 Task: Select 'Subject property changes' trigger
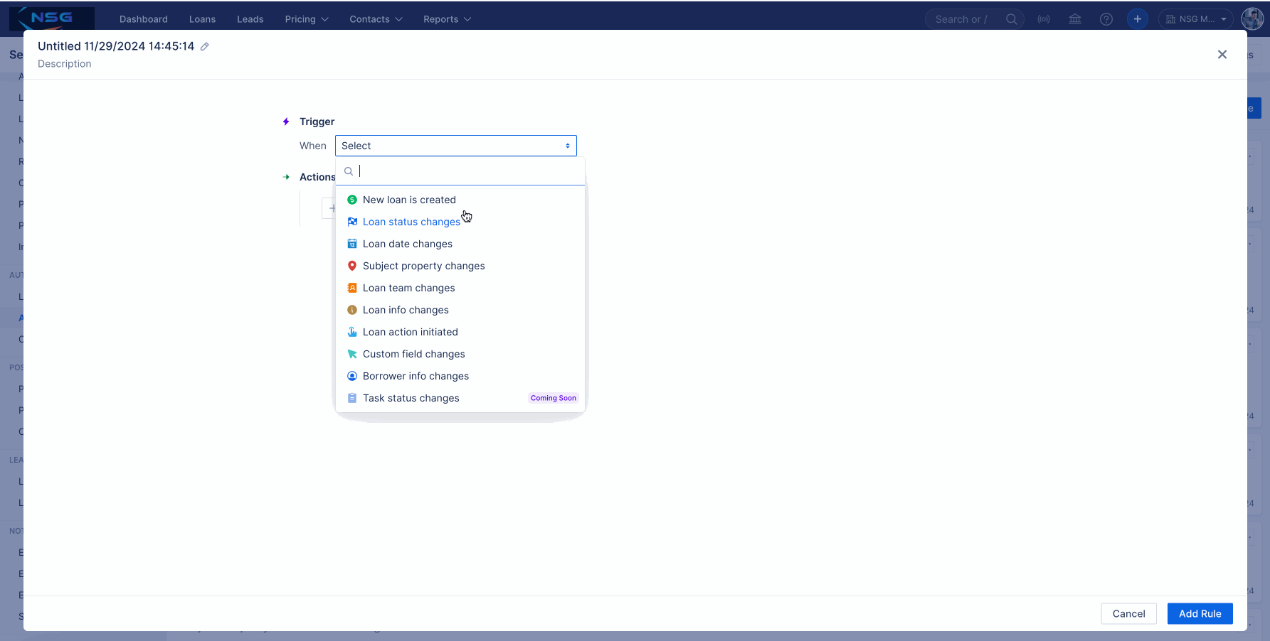pyautogui.click(x=460, y=266)
